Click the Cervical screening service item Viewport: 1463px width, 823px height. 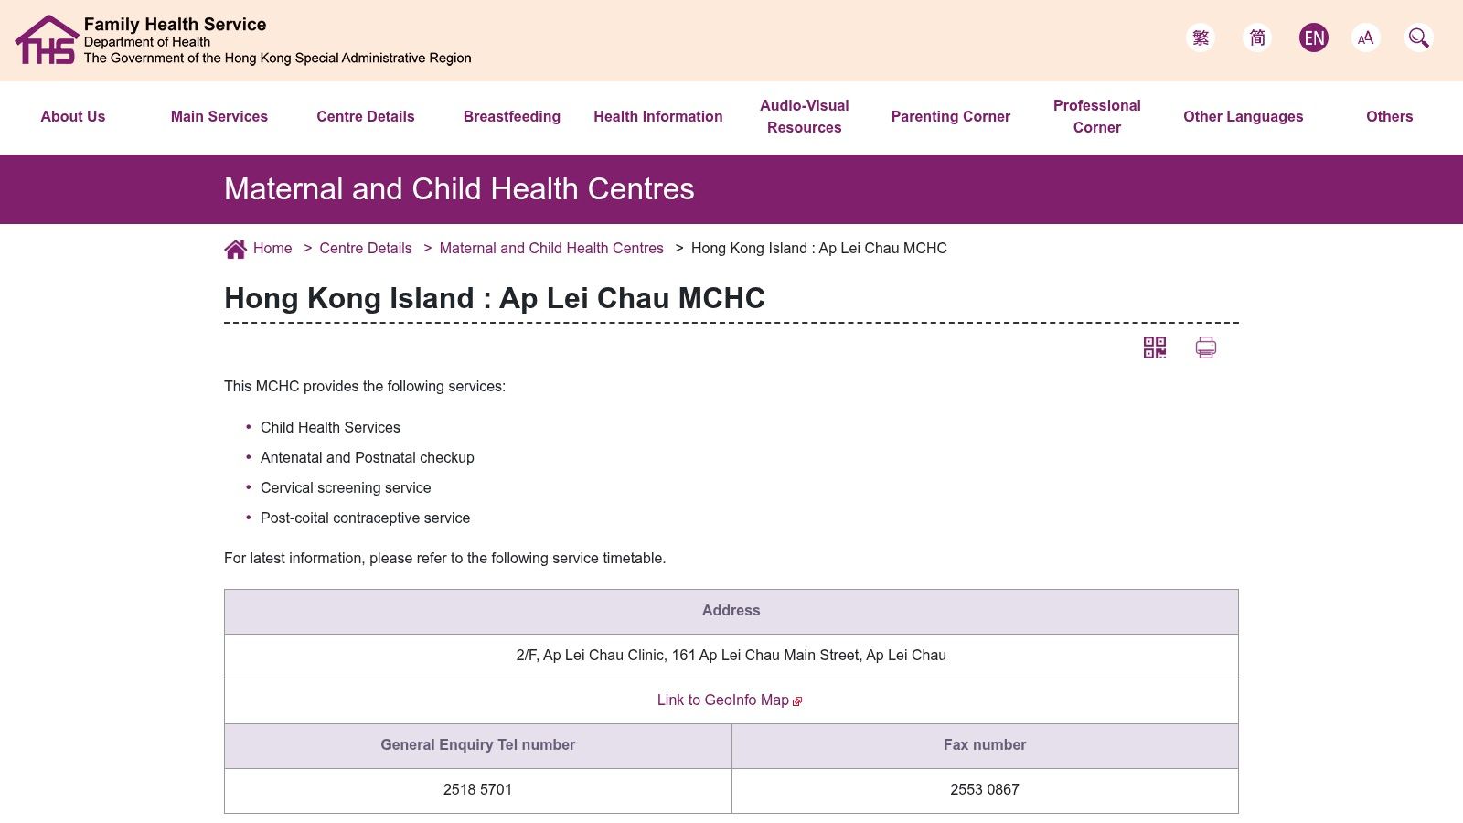(346, 488)
